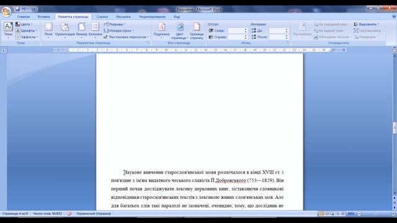Click the Повернуть rotate button
The image size is (397, 223).
click(367, 37)
